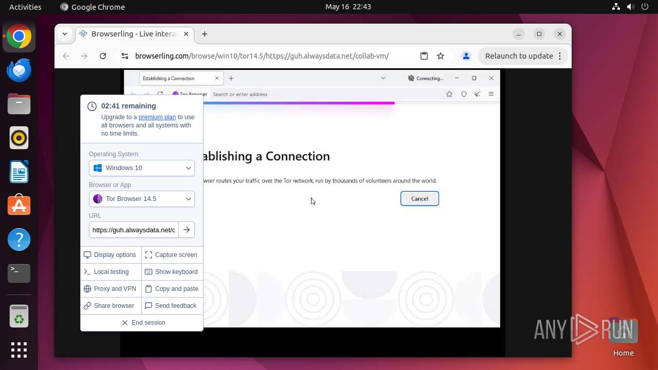Bookmark this page with the star icon

click(x=441, y=56)
